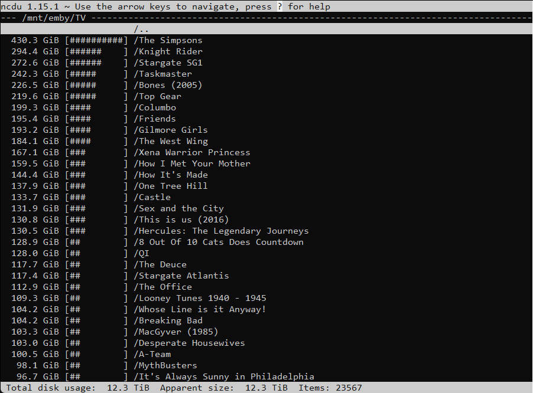Click /Whose Line is it Anyway! entry
This screenshot has width=533, height=393.
coord(266,309)
